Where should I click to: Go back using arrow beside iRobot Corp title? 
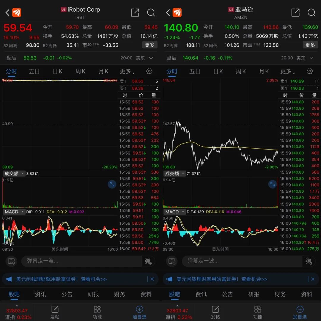8,12
